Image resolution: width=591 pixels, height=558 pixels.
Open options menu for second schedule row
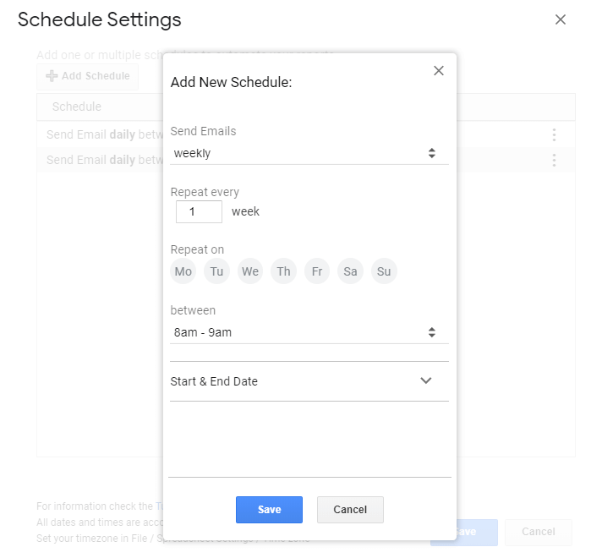tap(554, 160)
